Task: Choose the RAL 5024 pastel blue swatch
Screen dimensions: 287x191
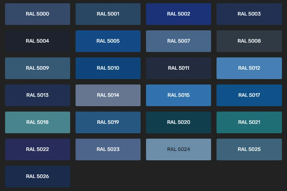Action: pyautogui.click(x=179, y=149)
